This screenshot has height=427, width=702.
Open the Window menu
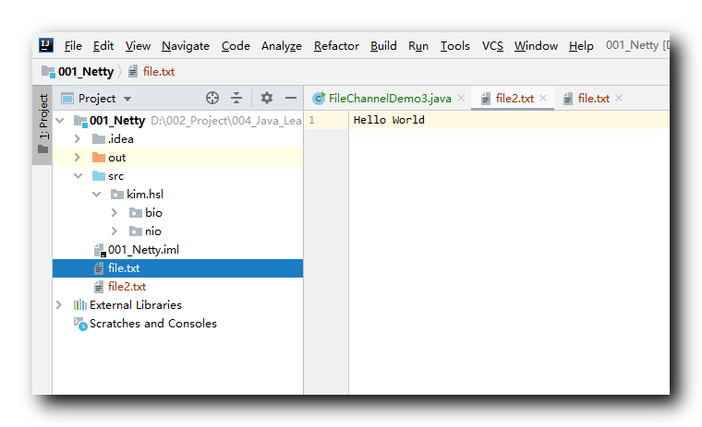pos(536,45)
